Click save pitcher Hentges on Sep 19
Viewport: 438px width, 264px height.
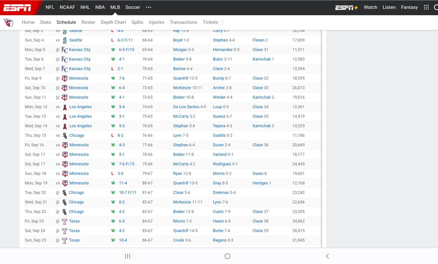pos(260,183)
